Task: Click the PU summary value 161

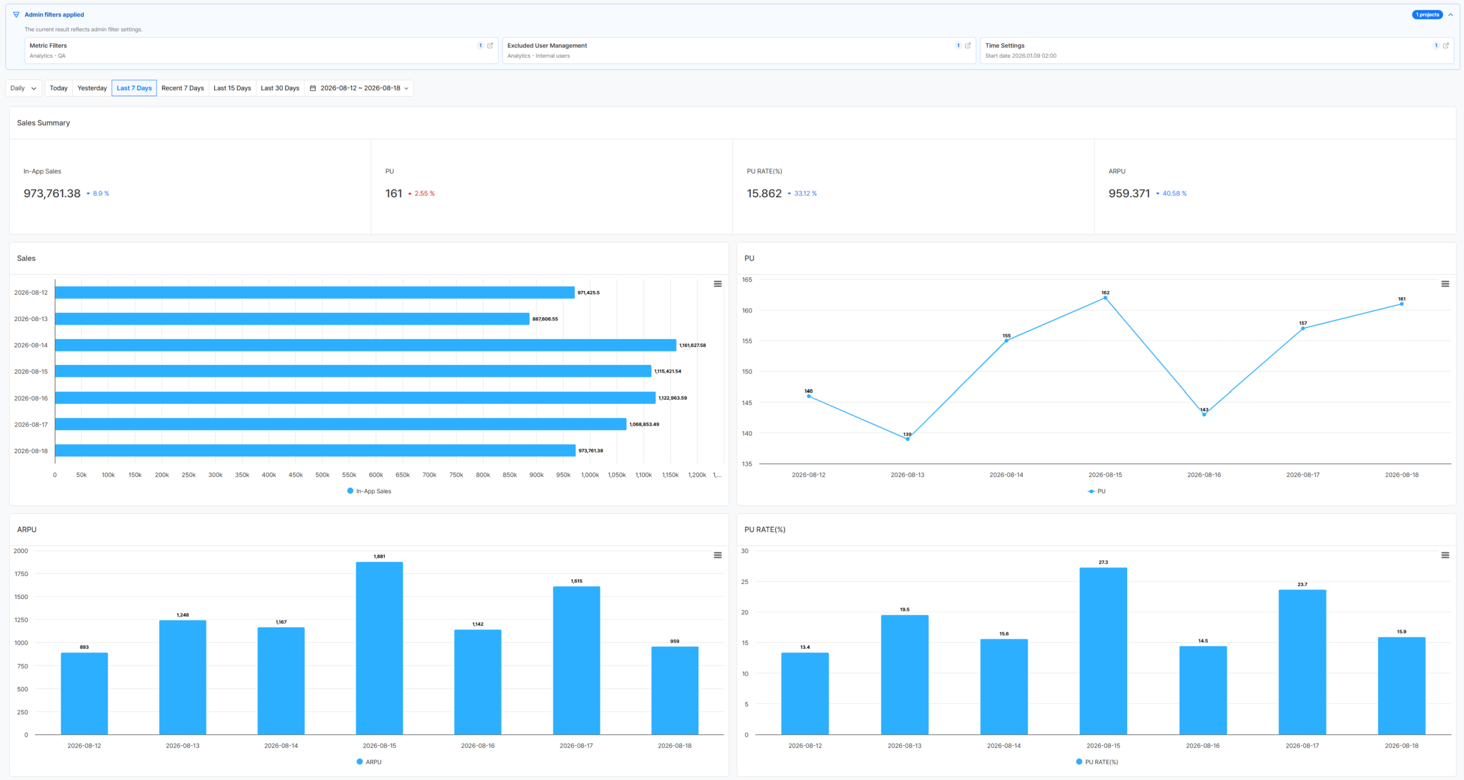Action: click(394, 194)
